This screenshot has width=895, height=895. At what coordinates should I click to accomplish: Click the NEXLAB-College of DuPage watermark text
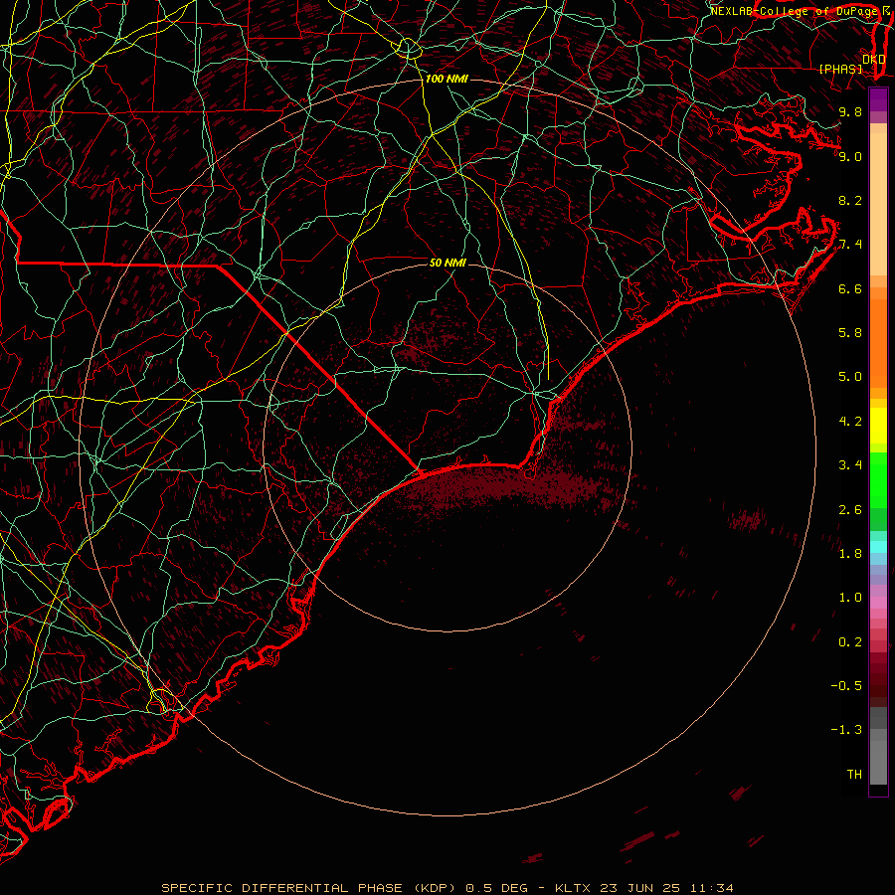pos(794,11)
